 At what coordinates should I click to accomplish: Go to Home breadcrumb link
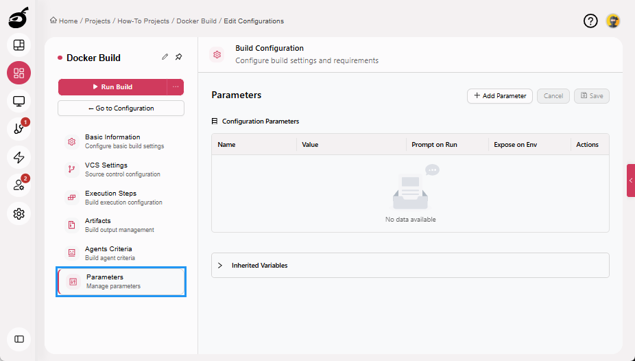68,21
